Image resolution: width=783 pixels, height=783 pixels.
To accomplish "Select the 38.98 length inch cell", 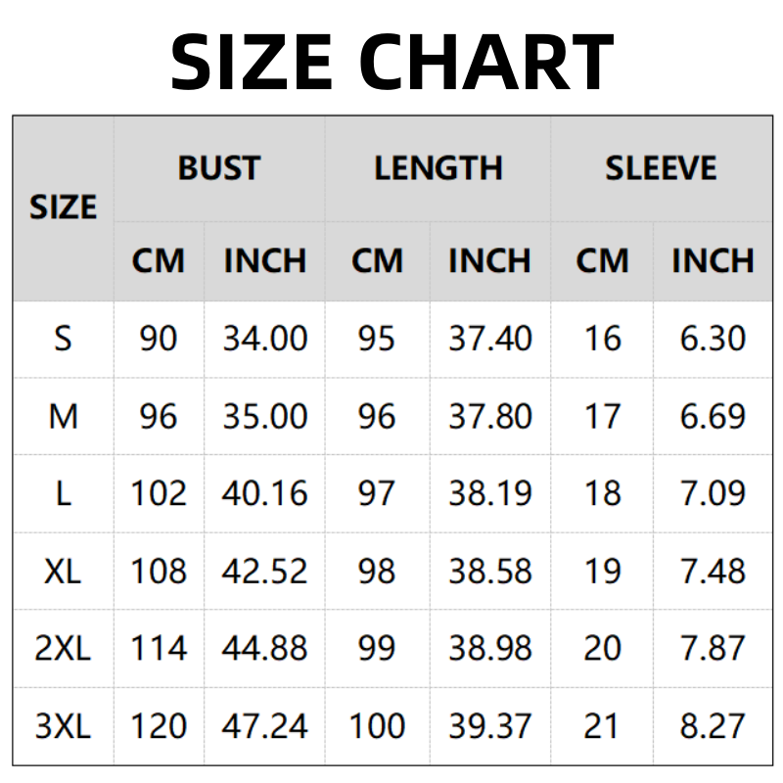I will tap(490, 648).
